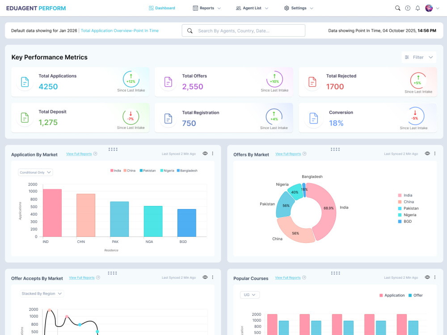Click the +5% Total Rejected trend circle
447x335 pixels.
coord(418,80)
